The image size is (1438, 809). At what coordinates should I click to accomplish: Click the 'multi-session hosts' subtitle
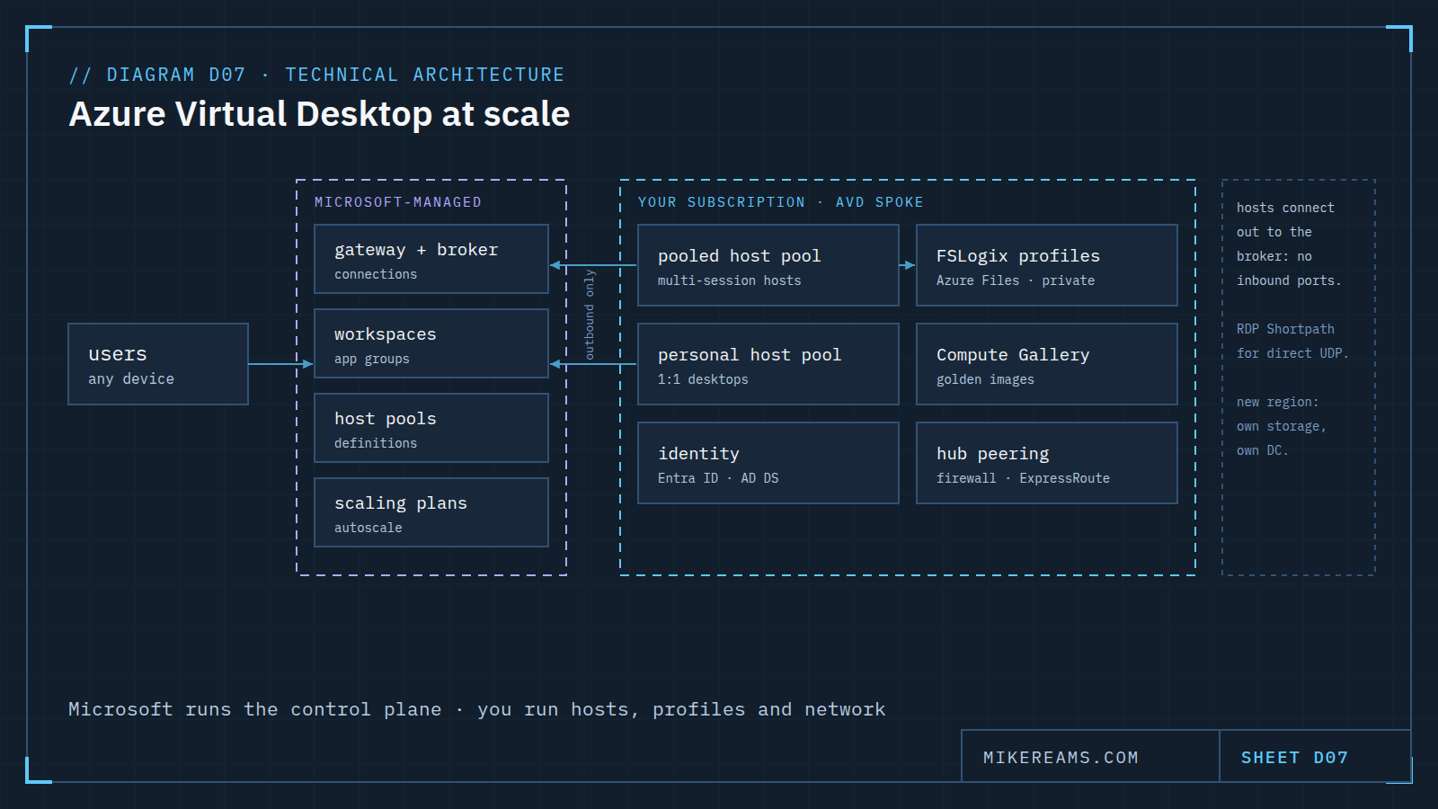(x=729, y=280)
